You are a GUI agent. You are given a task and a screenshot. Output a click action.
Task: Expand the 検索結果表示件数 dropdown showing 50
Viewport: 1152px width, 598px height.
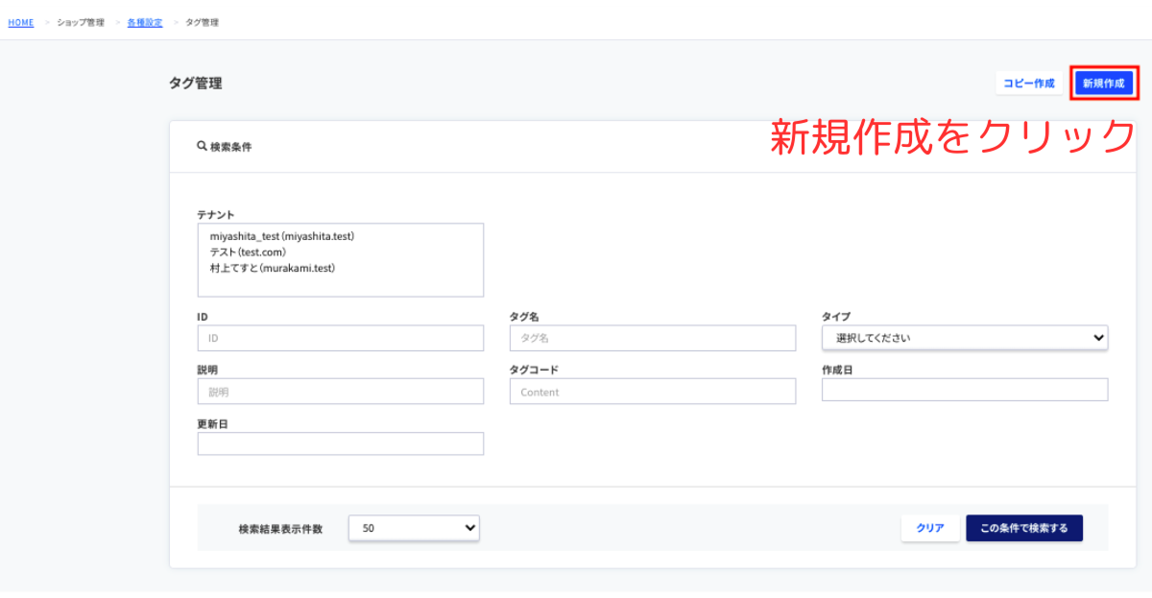pos(413,528)
